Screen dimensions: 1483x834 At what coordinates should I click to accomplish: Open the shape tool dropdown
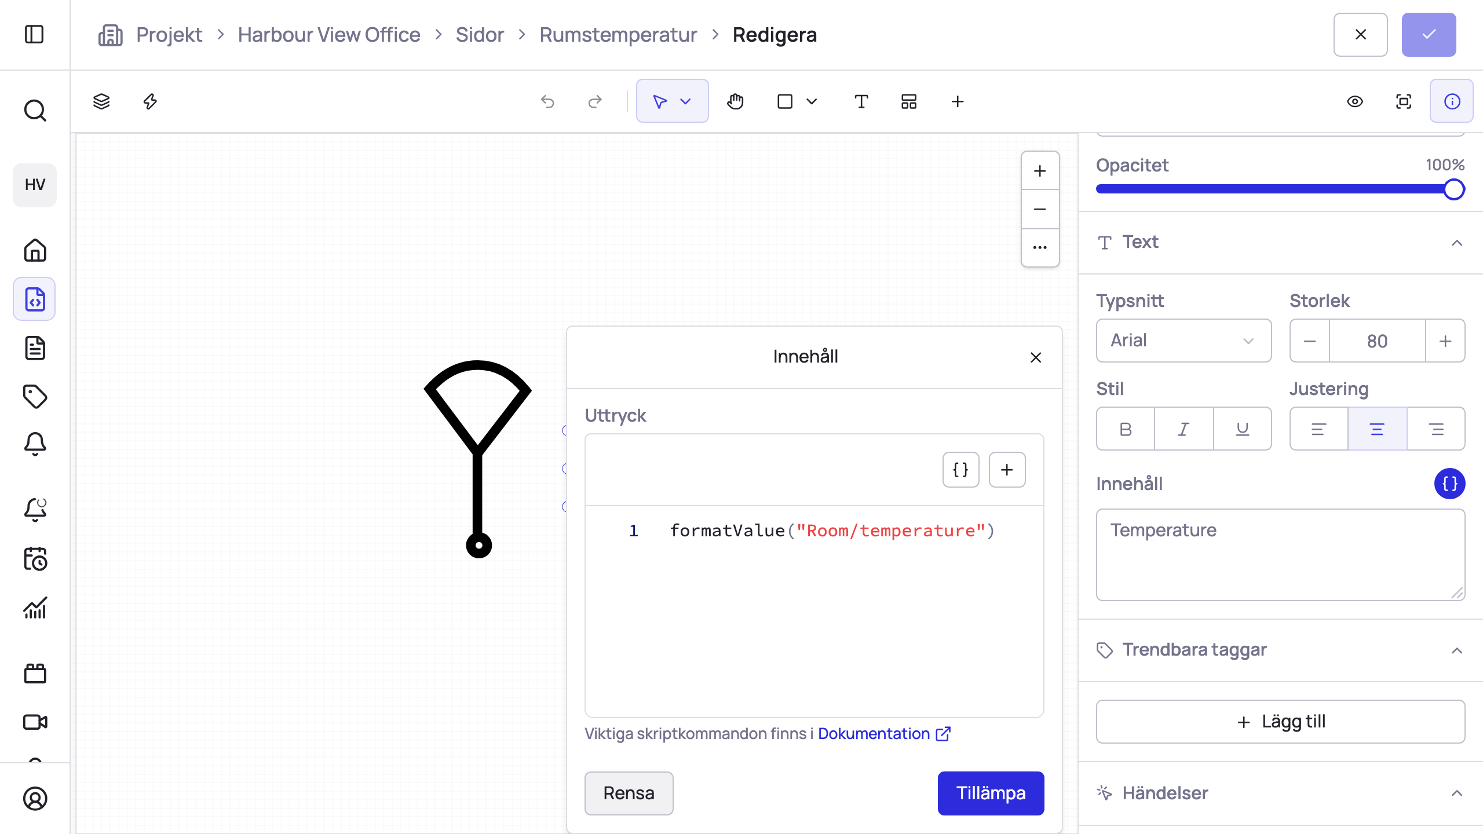pyautogui.click(x=812, y=101)
